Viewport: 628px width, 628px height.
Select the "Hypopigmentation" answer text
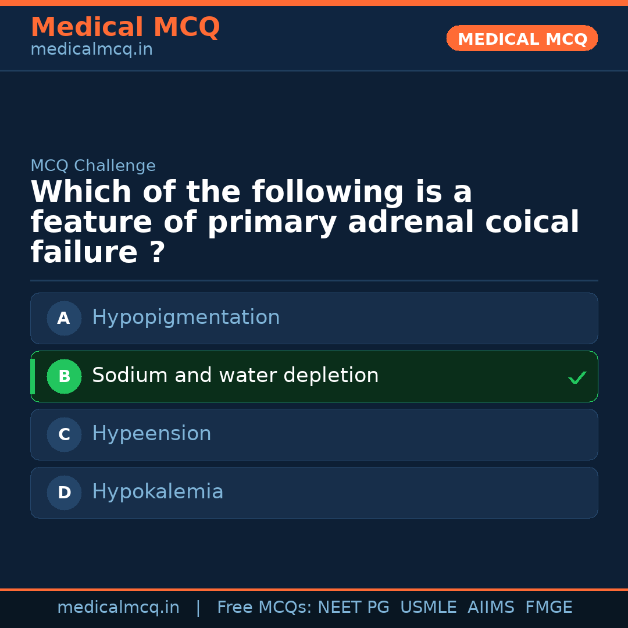click(185, 317)
